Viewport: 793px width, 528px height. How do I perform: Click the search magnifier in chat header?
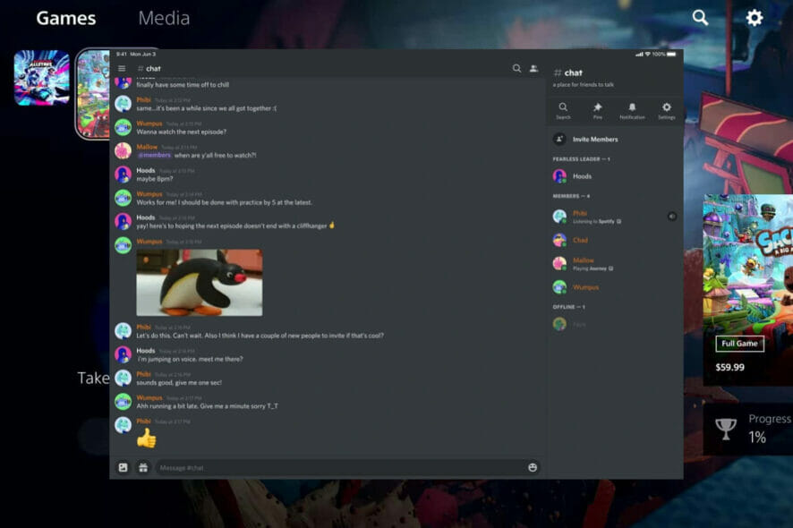(516, 67)
